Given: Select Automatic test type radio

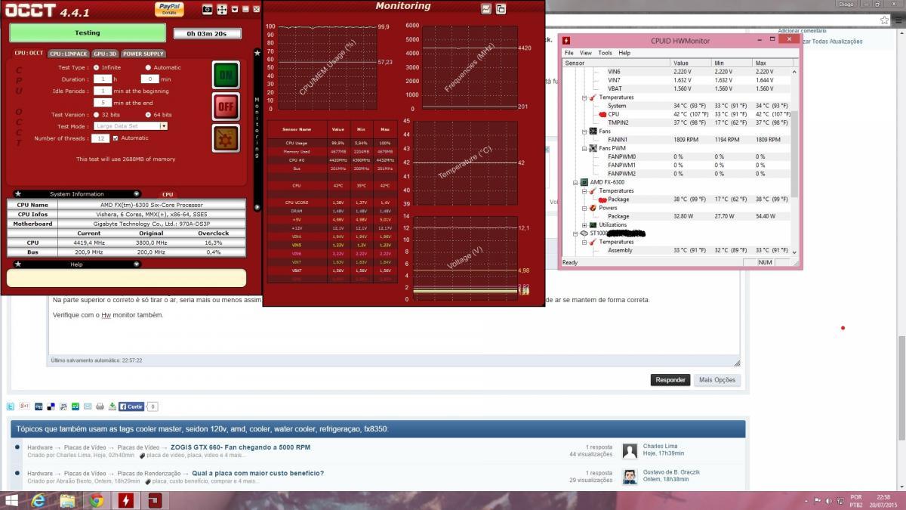Looking at the screenshot, I should [x=148, y=67].
